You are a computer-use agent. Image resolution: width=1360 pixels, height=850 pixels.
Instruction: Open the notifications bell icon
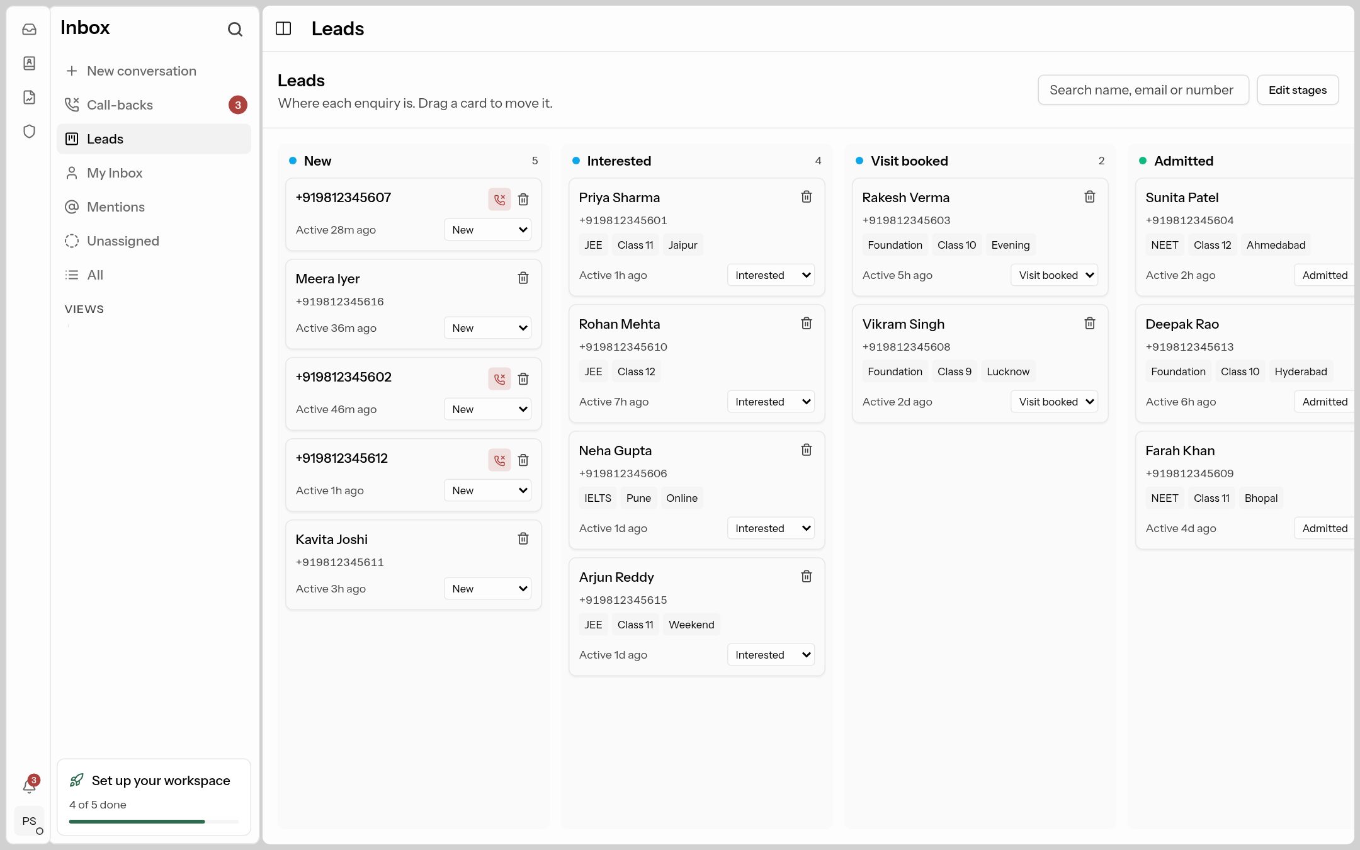click(x=29, y=785)
